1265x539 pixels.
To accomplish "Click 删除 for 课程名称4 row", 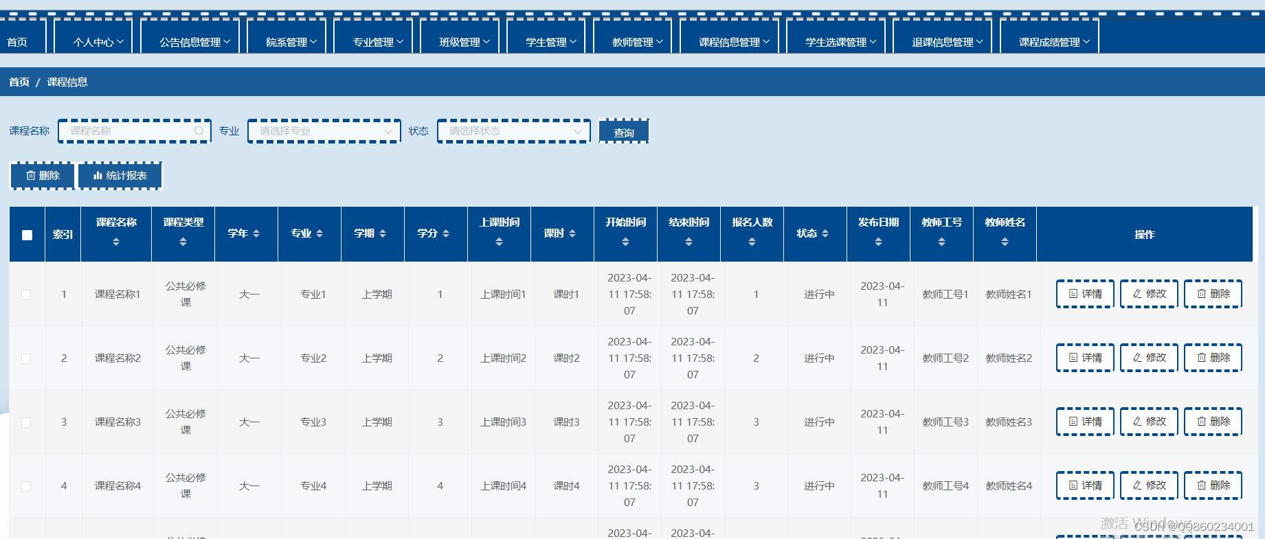I will pos(1213,485).
